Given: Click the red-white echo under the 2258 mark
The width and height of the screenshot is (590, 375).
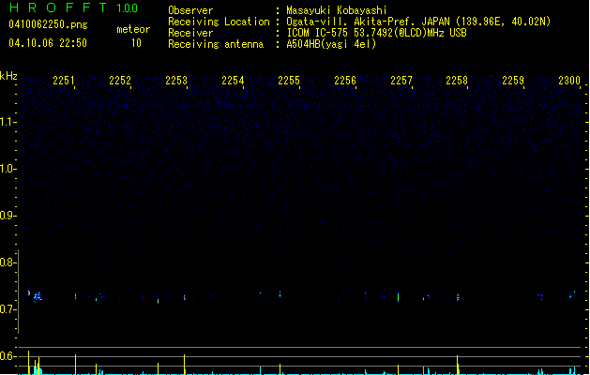Looking at the screenshot, I should coord(458,297).
